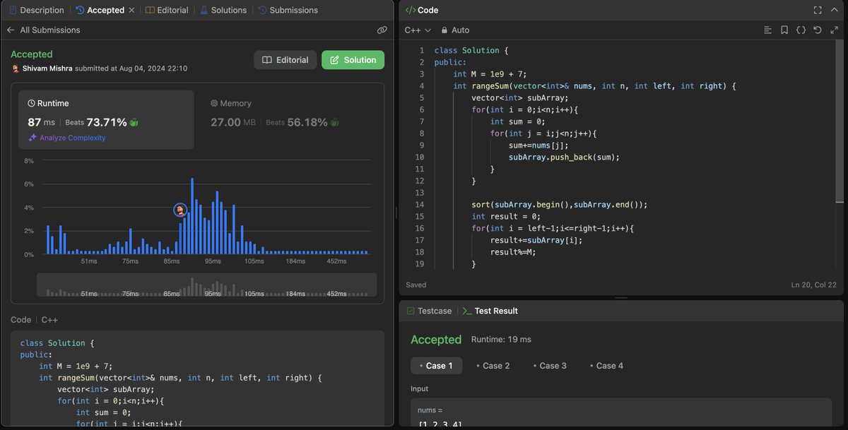Toggle the Auto lock setting
Screen dimensions: 848x430
455,30
